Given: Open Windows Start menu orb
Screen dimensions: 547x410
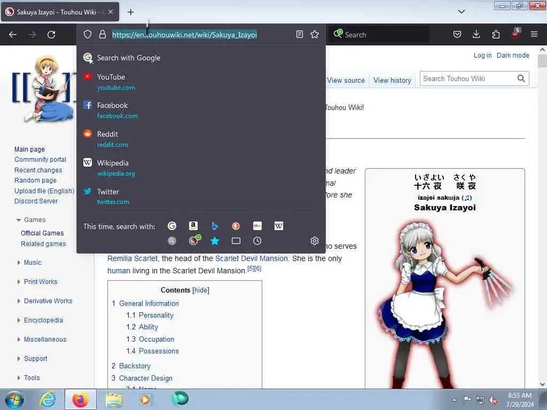Looking at the screenshot, I should pyautogui.click(x=14, y=399).
